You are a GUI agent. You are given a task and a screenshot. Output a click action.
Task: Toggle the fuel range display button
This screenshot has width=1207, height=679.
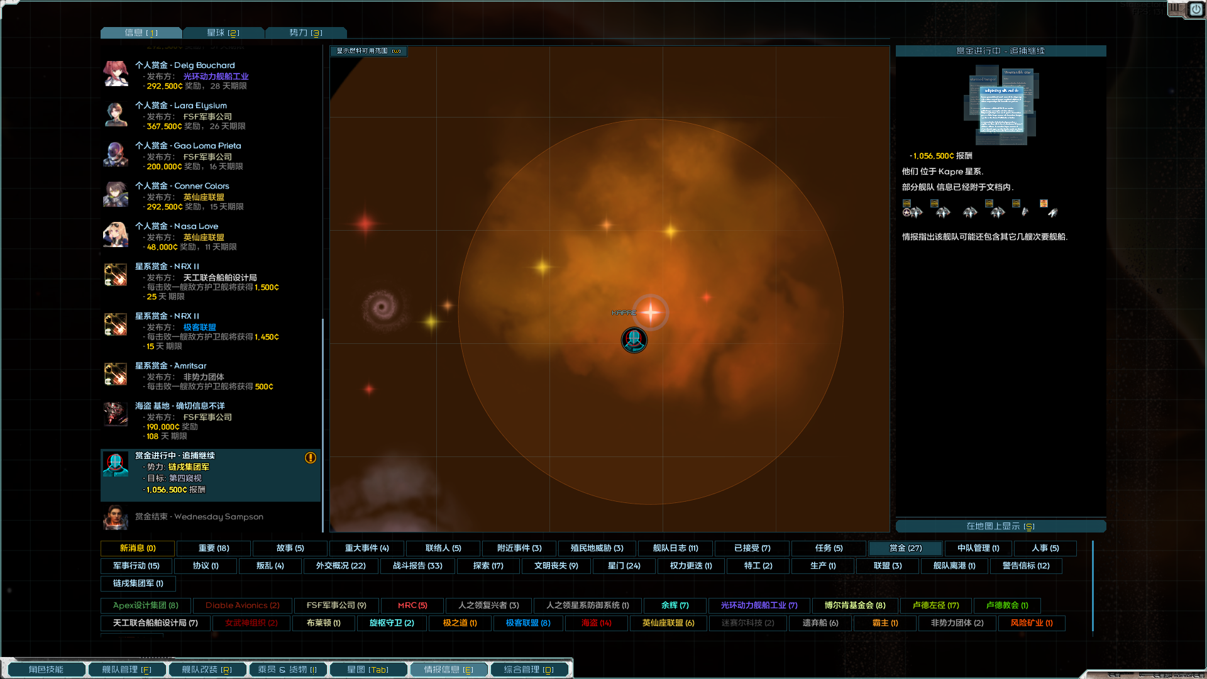(x=368, y=51)
